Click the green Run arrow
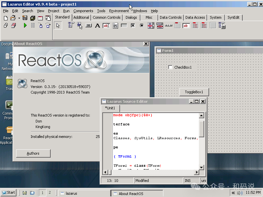This screenshot has width=263, height=197. [25, 26]
